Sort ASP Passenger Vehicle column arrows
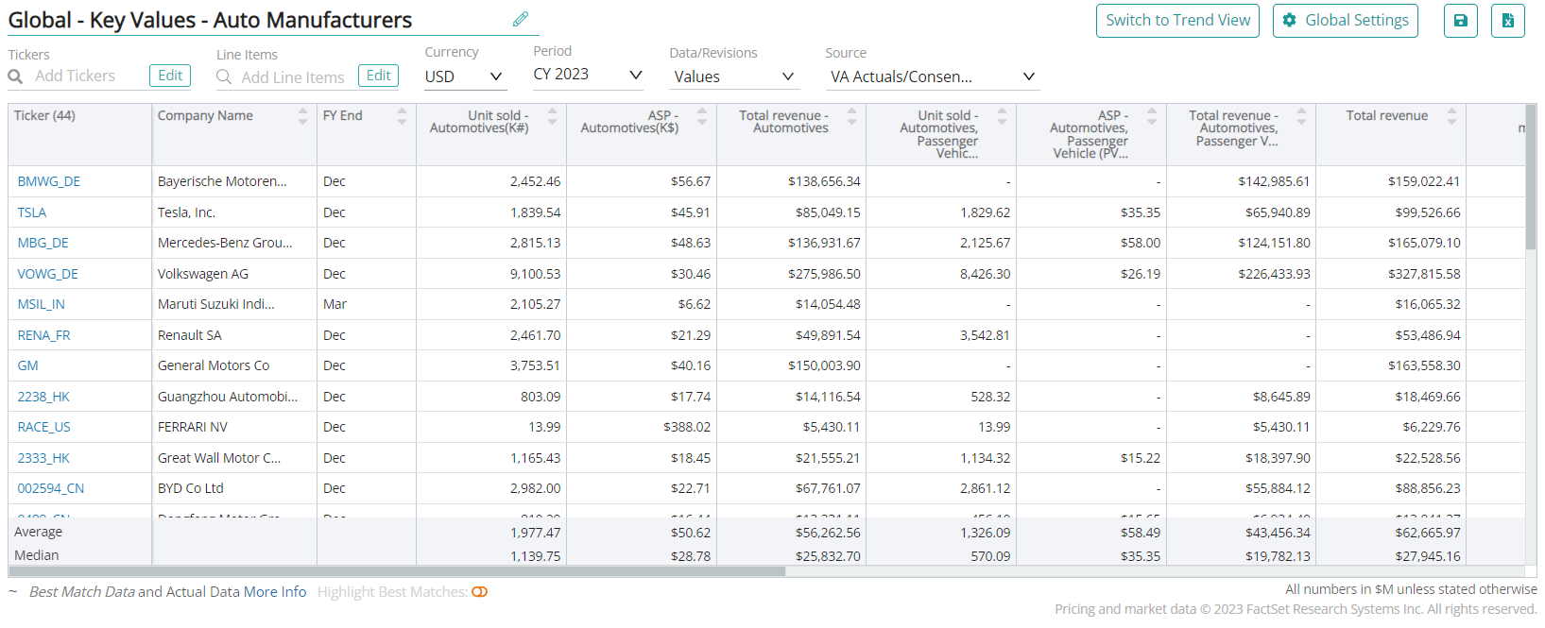Viewport: 1545px width, 628px height. coord(1151,115)
